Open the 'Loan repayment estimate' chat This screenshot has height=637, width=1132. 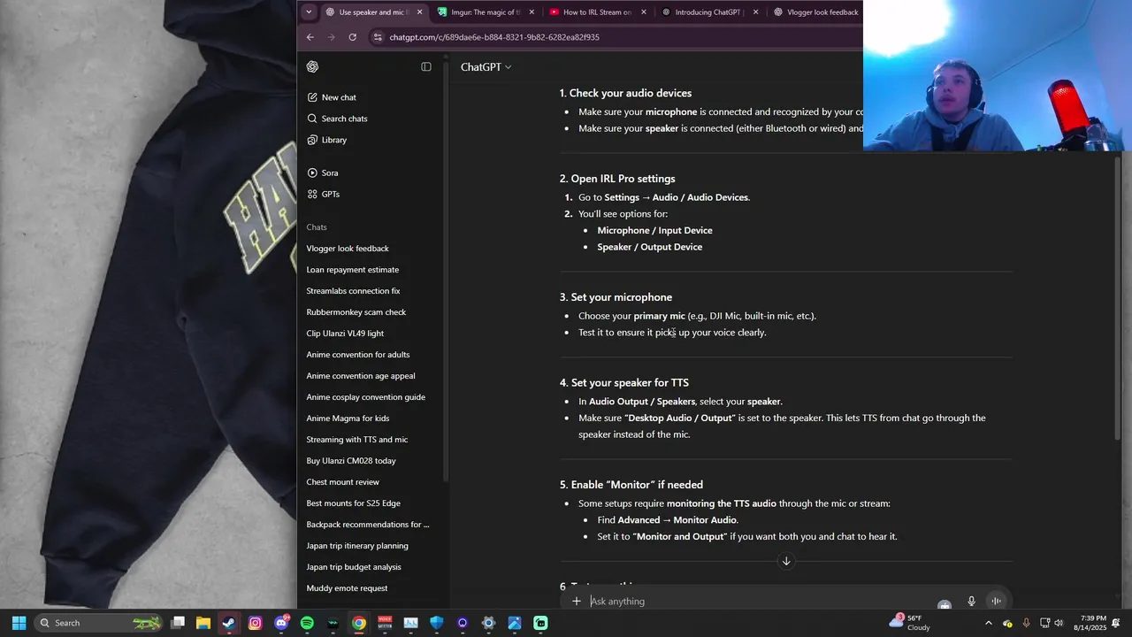[352, 270]
